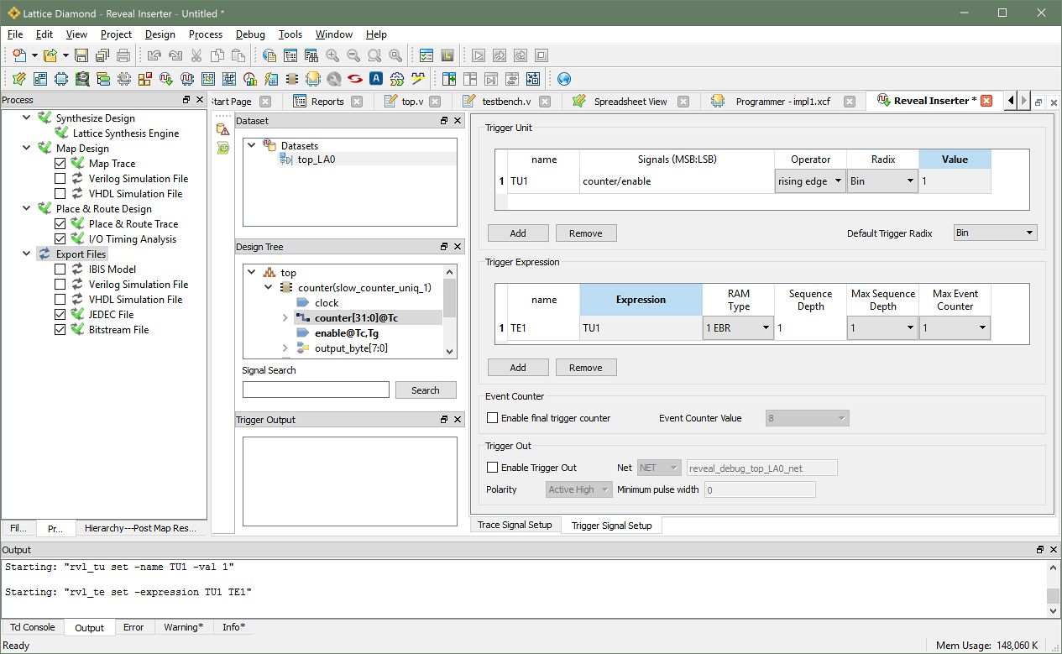Launch Synplify Pro red S icon
The image size is (1062, 654).
tap(355, 79)
